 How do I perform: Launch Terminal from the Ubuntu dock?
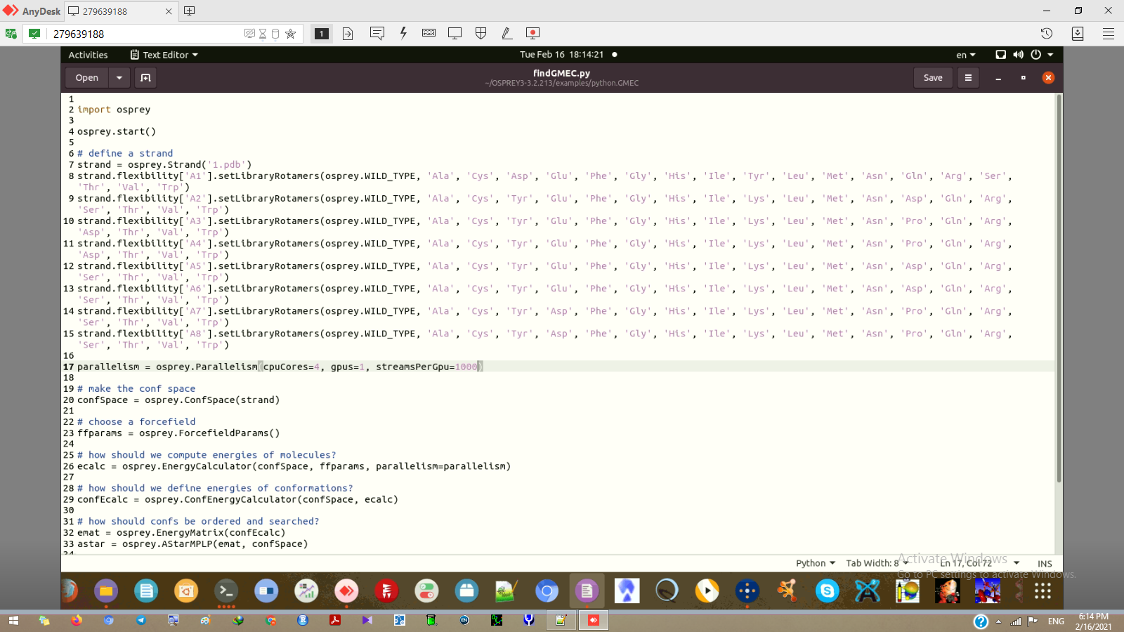click(226, 591)
